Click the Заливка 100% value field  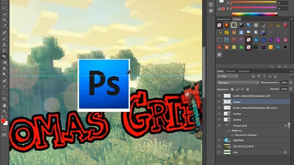click(284, 89)
